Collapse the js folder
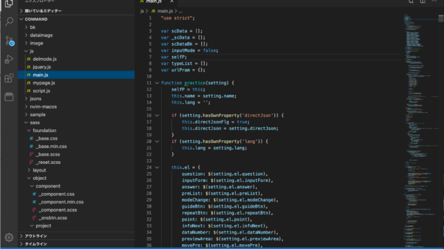The image size is (444, 249). (x=26, y=51)
